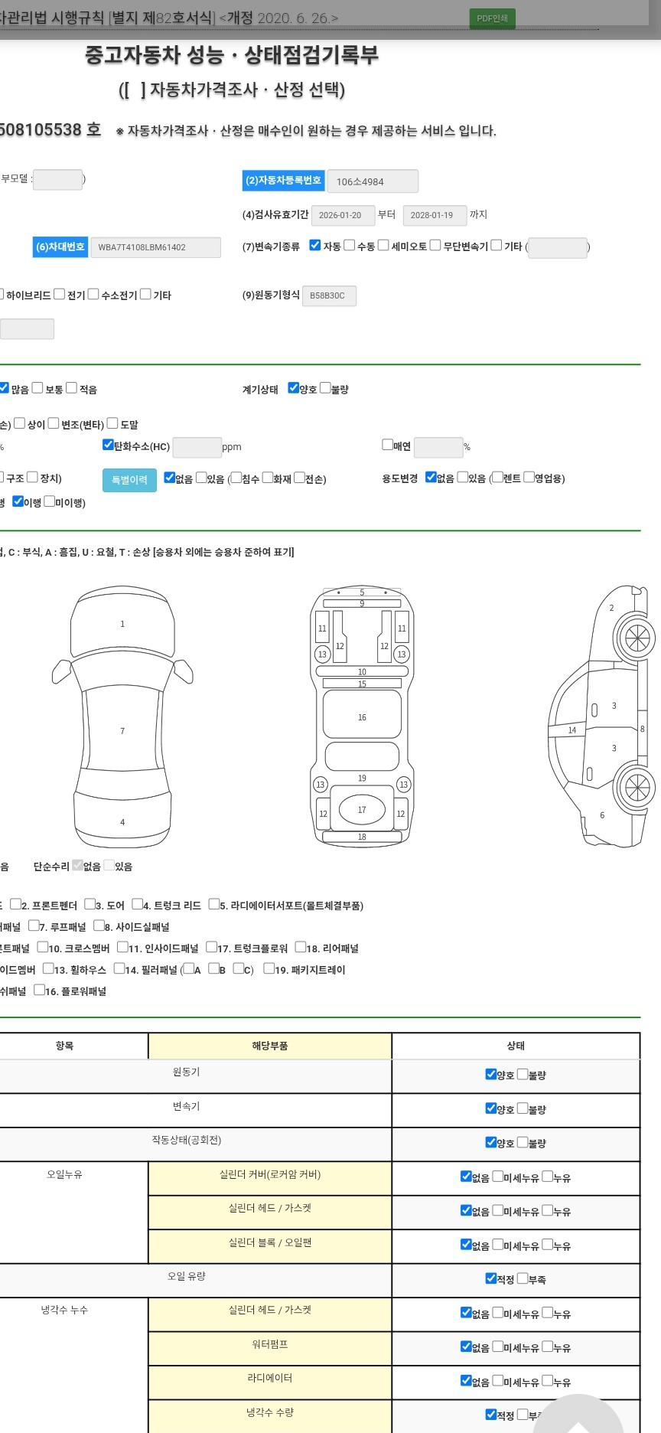The height and width of the screenshot is (1433, 661).
Task: Click the blue (6)차대번호 label
Action: (x=60, y=247)
